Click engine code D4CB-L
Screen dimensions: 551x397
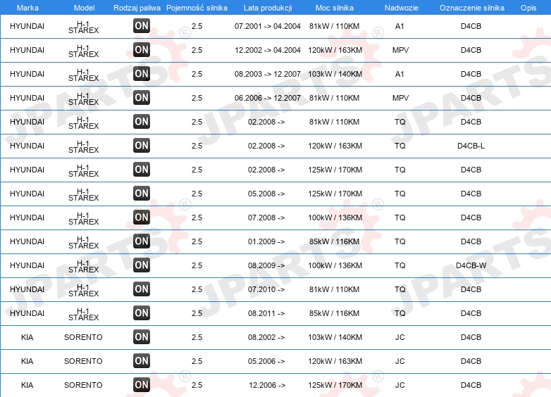[471, 146]
